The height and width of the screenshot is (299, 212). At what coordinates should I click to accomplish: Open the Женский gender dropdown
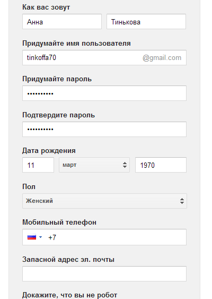coord(104,201)
